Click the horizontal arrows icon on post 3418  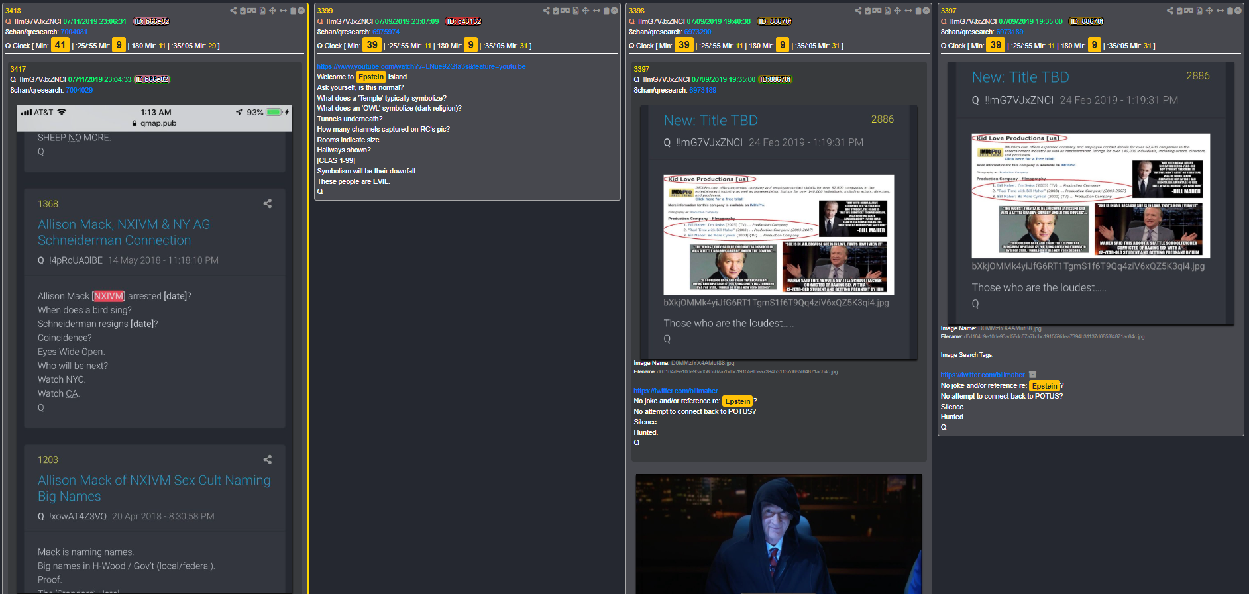283,11
